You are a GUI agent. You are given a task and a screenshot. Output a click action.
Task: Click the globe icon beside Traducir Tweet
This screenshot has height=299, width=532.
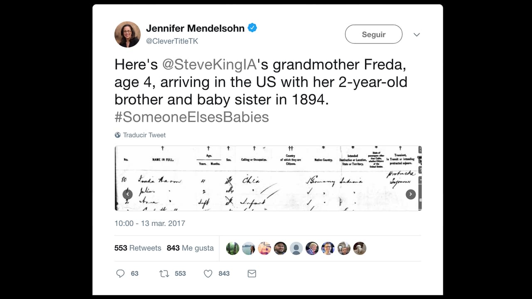pyautogui.click(x=118, y=135)
